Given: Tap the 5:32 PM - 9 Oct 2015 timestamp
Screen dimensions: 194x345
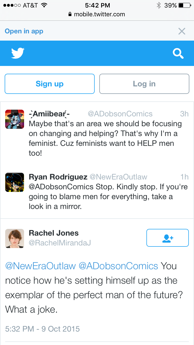Looking at the screenshot, I should 42,329.
